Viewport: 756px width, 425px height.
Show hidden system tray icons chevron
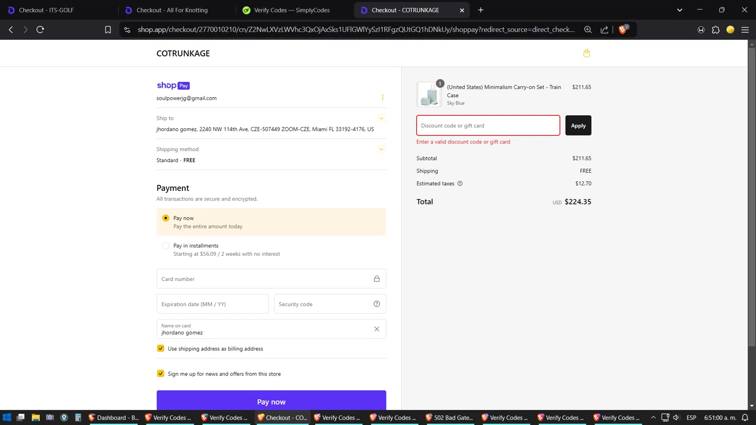[x=653, y=417]
